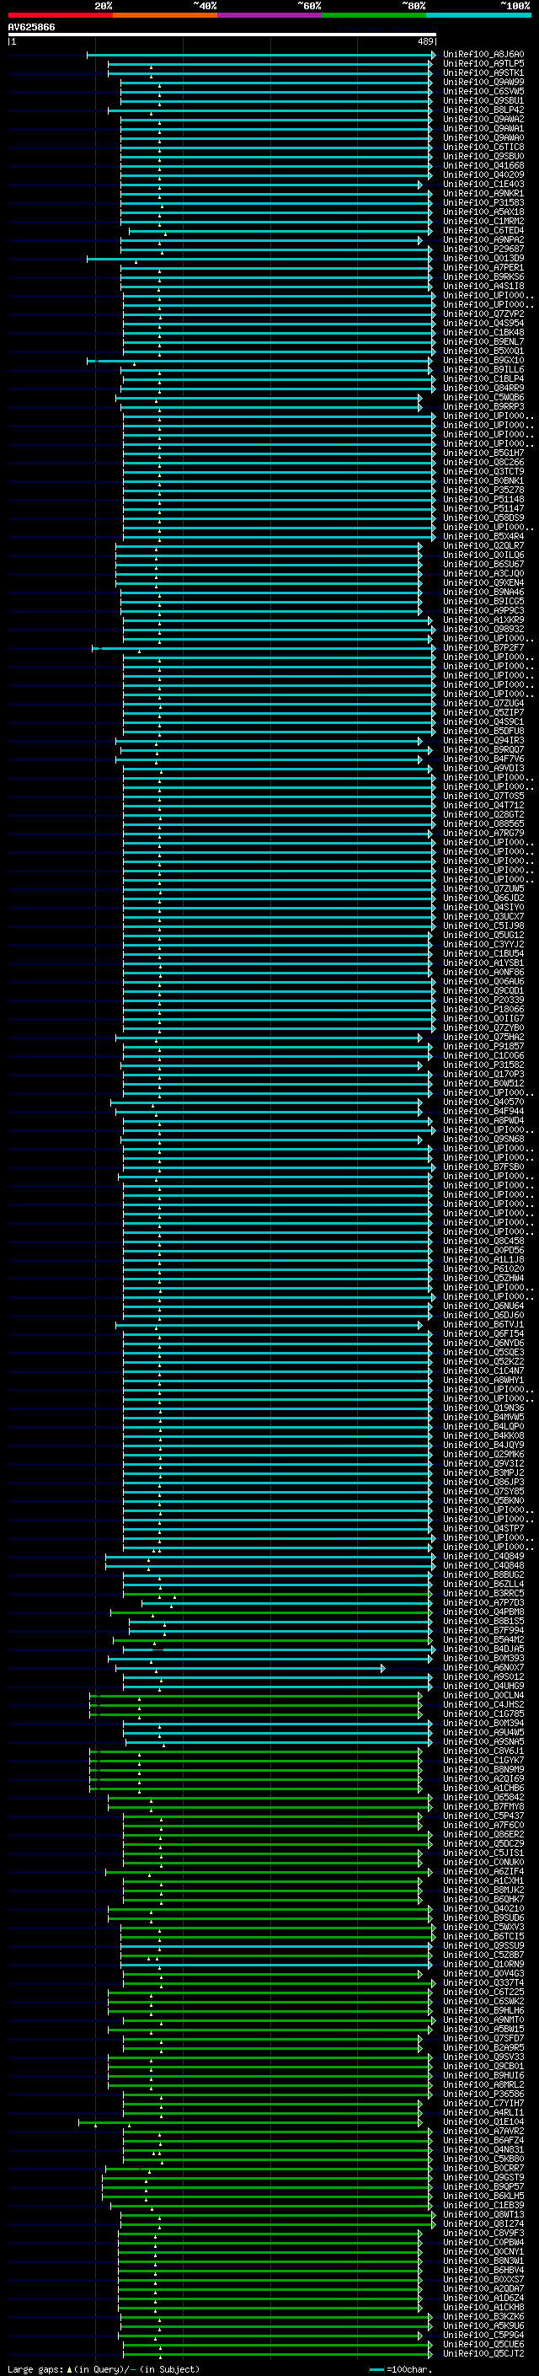
Task: Click the UniRef100_Q4PBM8 hit label
Action: [x=483, y=1612]
